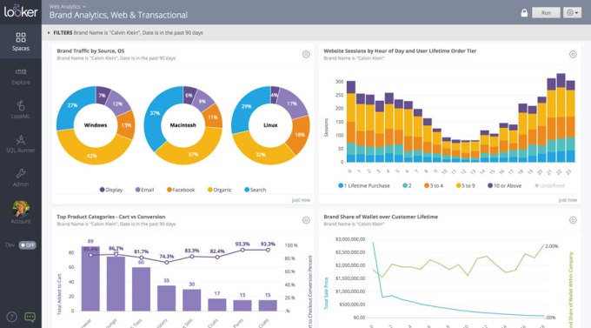Click Top Product Categories - Cart vs Conversion title
The width and height of the screenshot is (591, 328).
click(111, 217)
